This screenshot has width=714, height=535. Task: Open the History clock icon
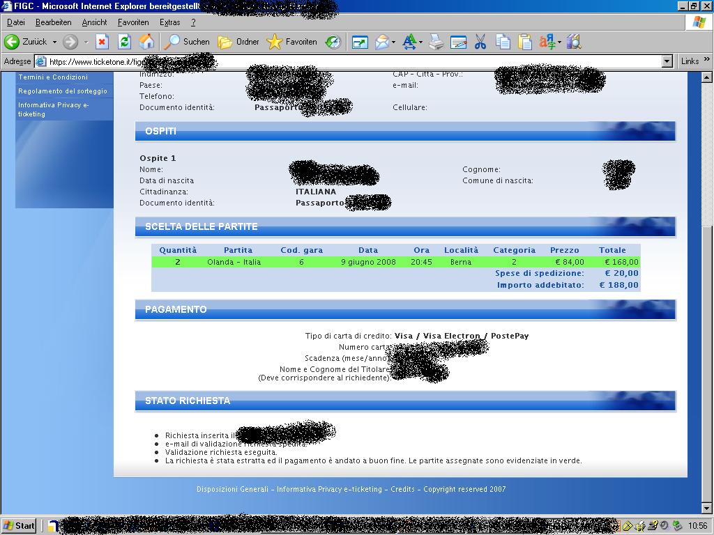[x=333, y=42]
